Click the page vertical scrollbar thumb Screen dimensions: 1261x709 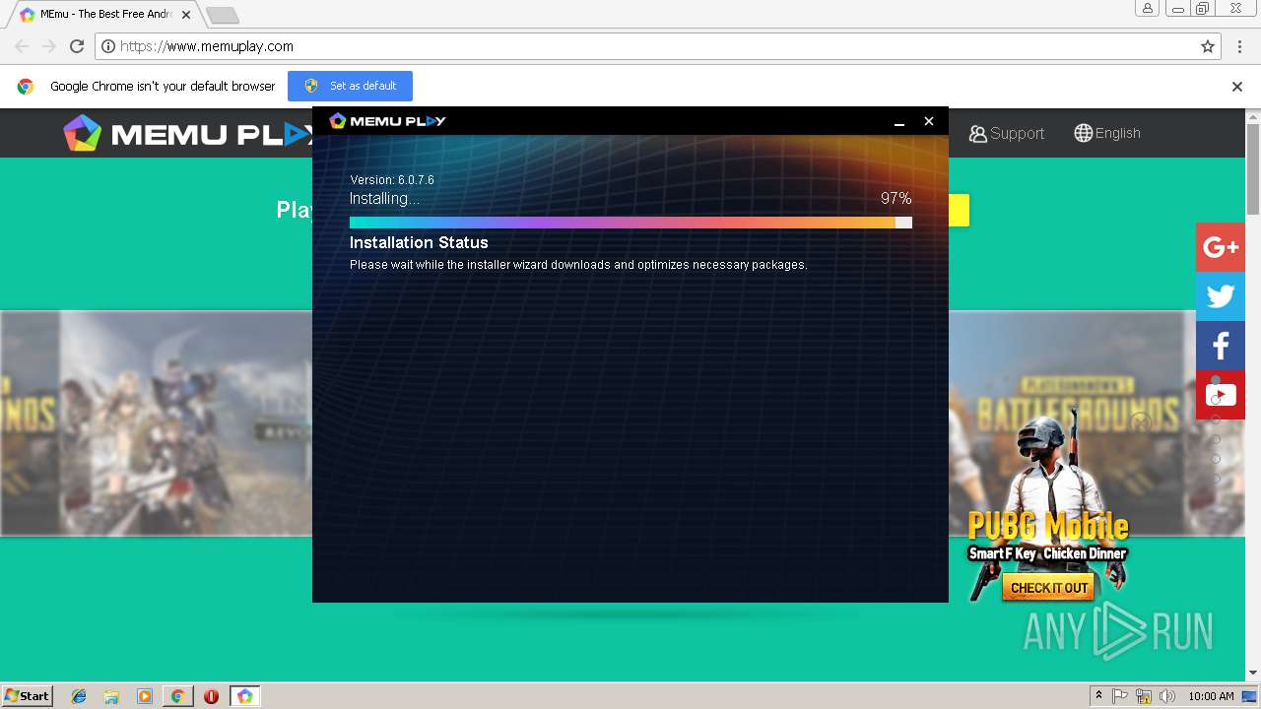point(1253,171)
